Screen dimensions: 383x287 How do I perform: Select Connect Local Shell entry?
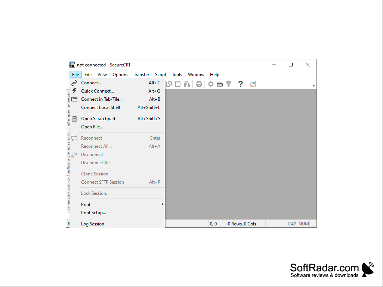tap(117, 107)
